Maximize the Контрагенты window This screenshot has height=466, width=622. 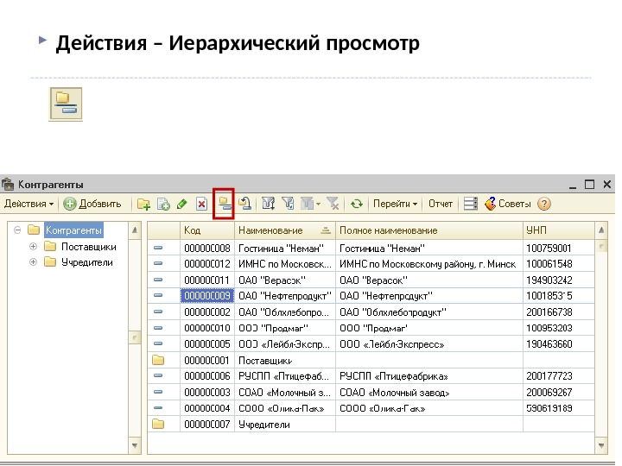[x=589, y=185]
